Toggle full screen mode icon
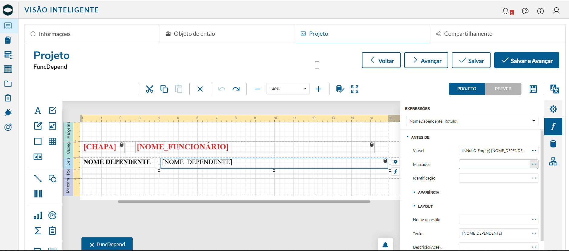Image resolution: width=569 pixels, height=251 pixels. [355, 89]
